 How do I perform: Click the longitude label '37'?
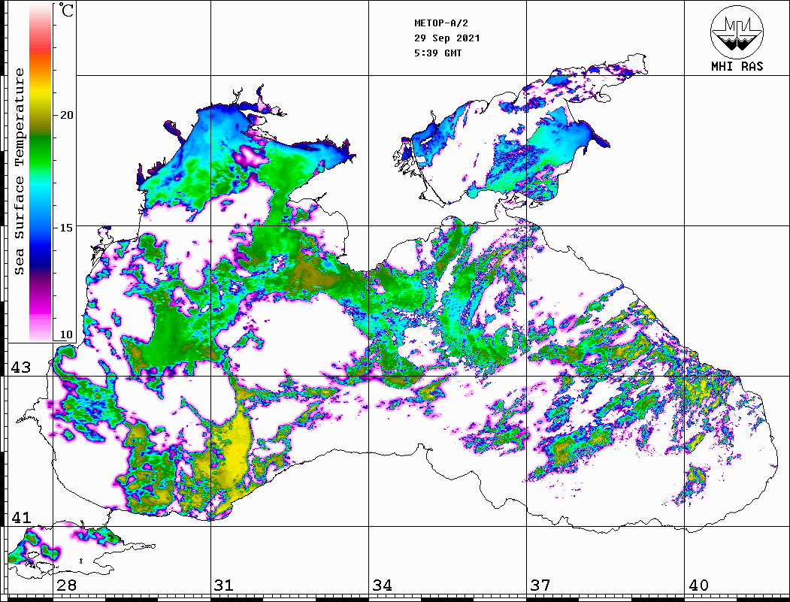pyautogui.click(x=540, y=585)
